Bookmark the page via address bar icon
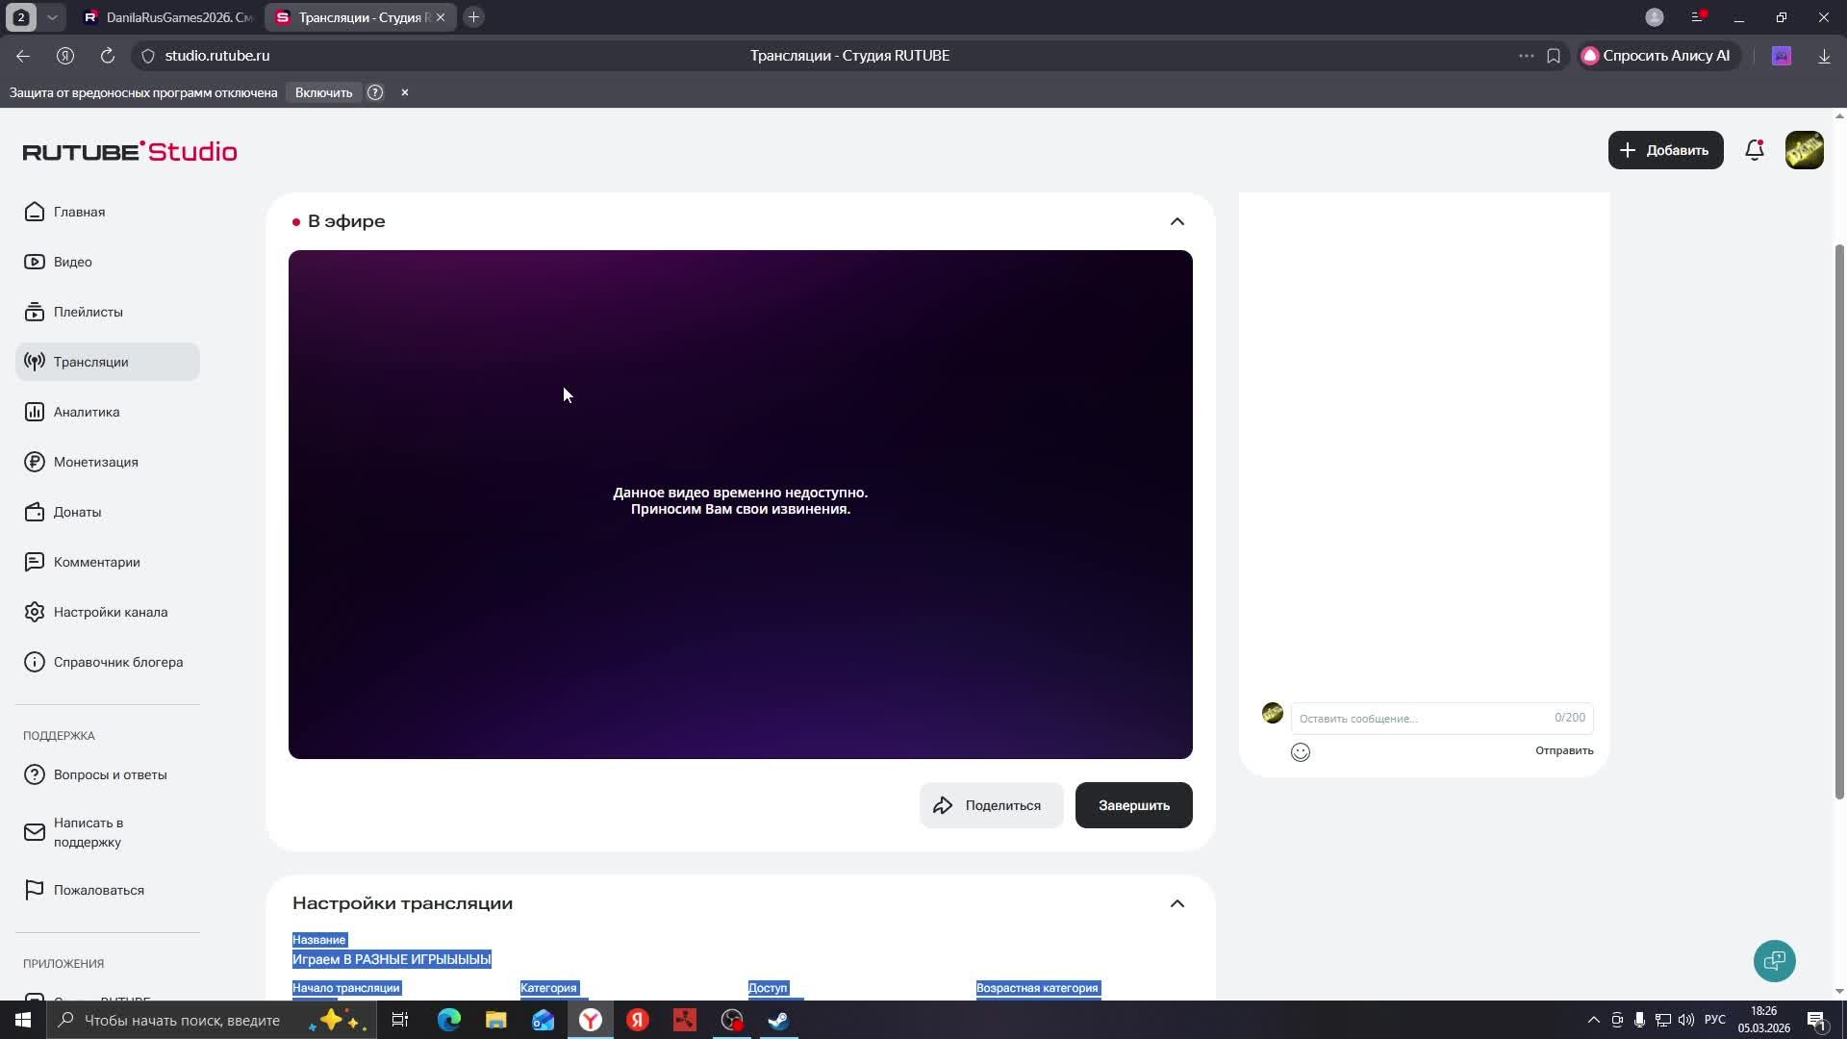Image resolution: width=1847 pixels, height=1039 pixels. click(x=1554, y=56)
